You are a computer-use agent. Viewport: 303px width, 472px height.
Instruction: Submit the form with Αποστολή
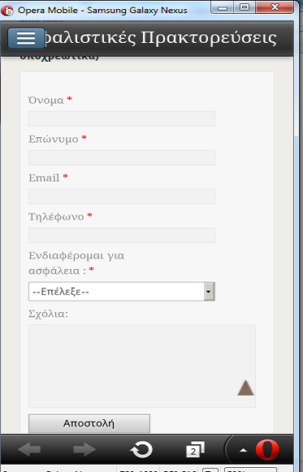89,423
